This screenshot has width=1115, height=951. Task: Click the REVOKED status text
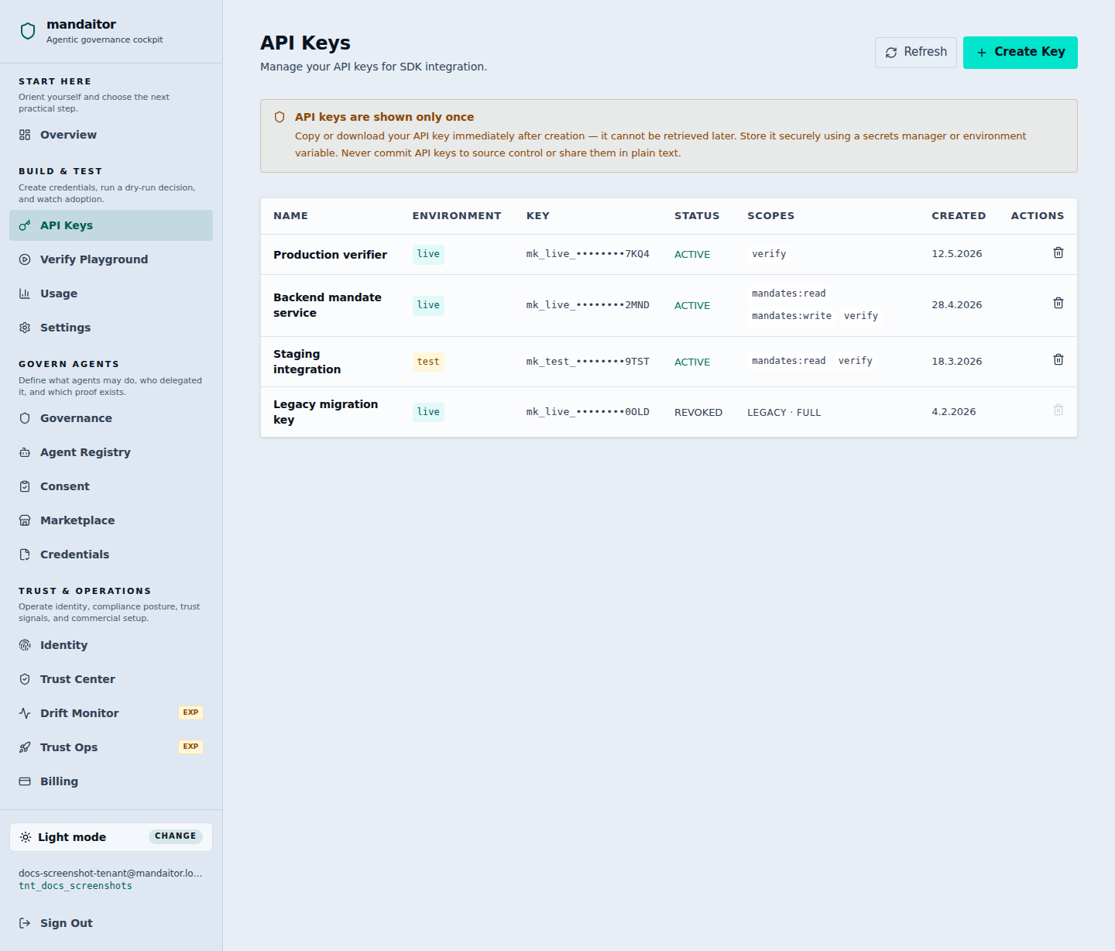(x=698, y=413)
